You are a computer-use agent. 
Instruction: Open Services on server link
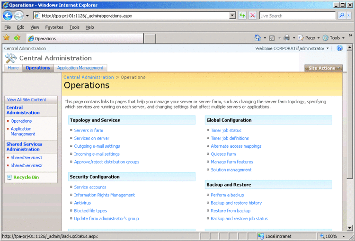coord(92,138)
